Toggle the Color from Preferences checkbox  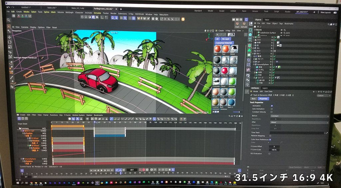pos(270,139)
